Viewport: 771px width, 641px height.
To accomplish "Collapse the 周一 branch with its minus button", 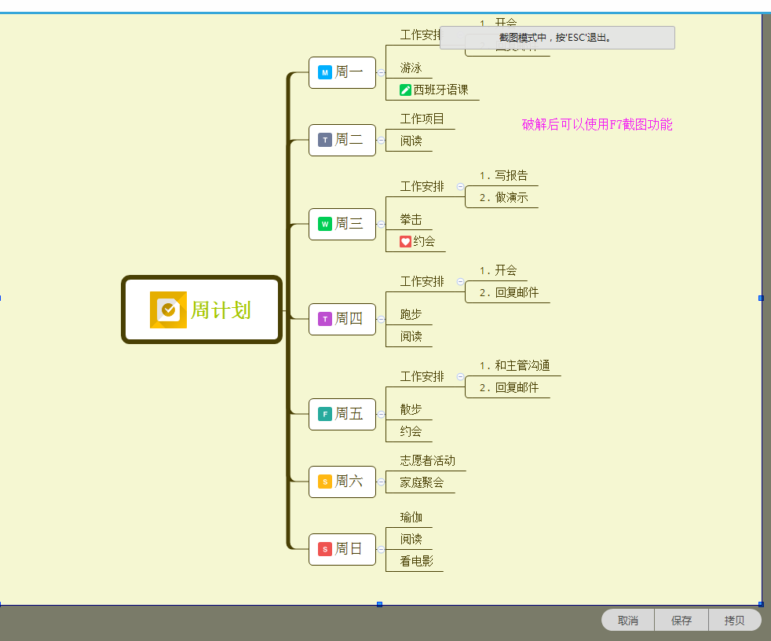I will [x=379, y=72].
